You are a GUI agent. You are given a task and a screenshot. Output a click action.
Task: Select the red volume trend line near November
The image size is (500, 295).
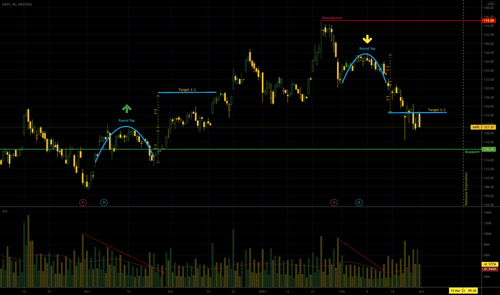tap(124, 254)
